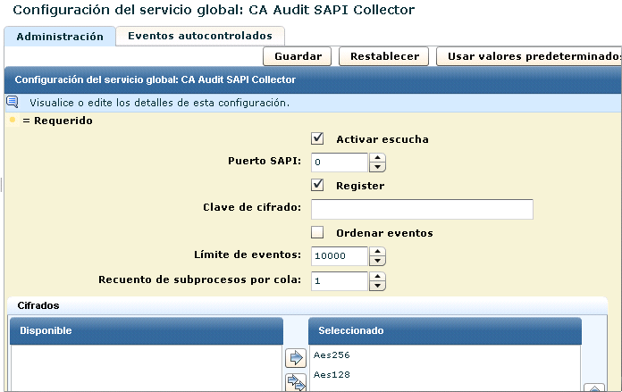Click the move-all-right double arrow icon
This screenshot has height=392, width=622.
[294, 384]
